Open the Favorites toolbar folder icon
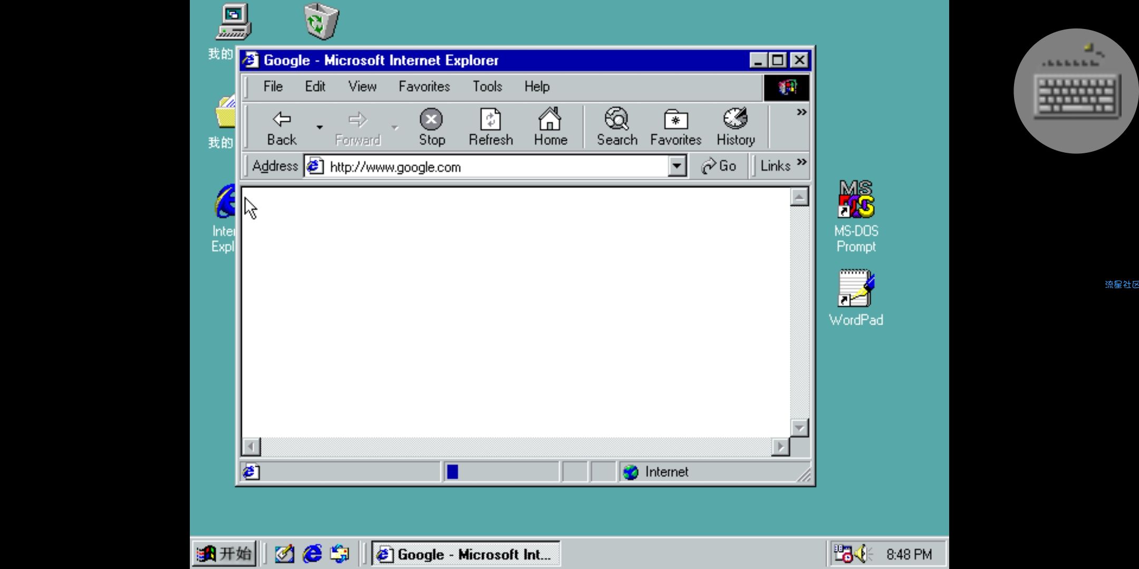Screen dimensions: 1139x569 coord(675,127)
